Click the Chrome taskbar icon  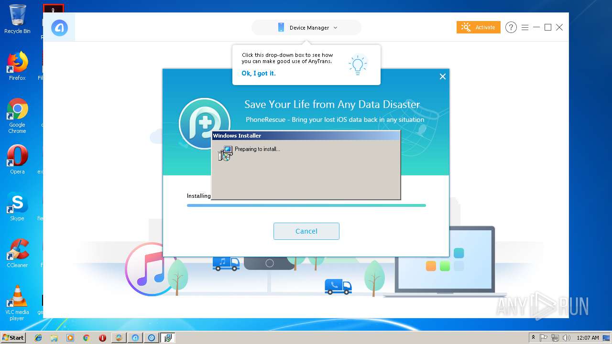click(86, 338)
